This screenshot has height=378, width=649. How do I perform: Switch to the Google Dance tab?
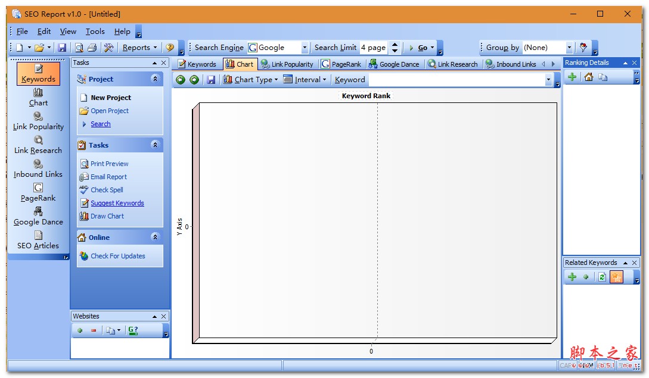395,64
